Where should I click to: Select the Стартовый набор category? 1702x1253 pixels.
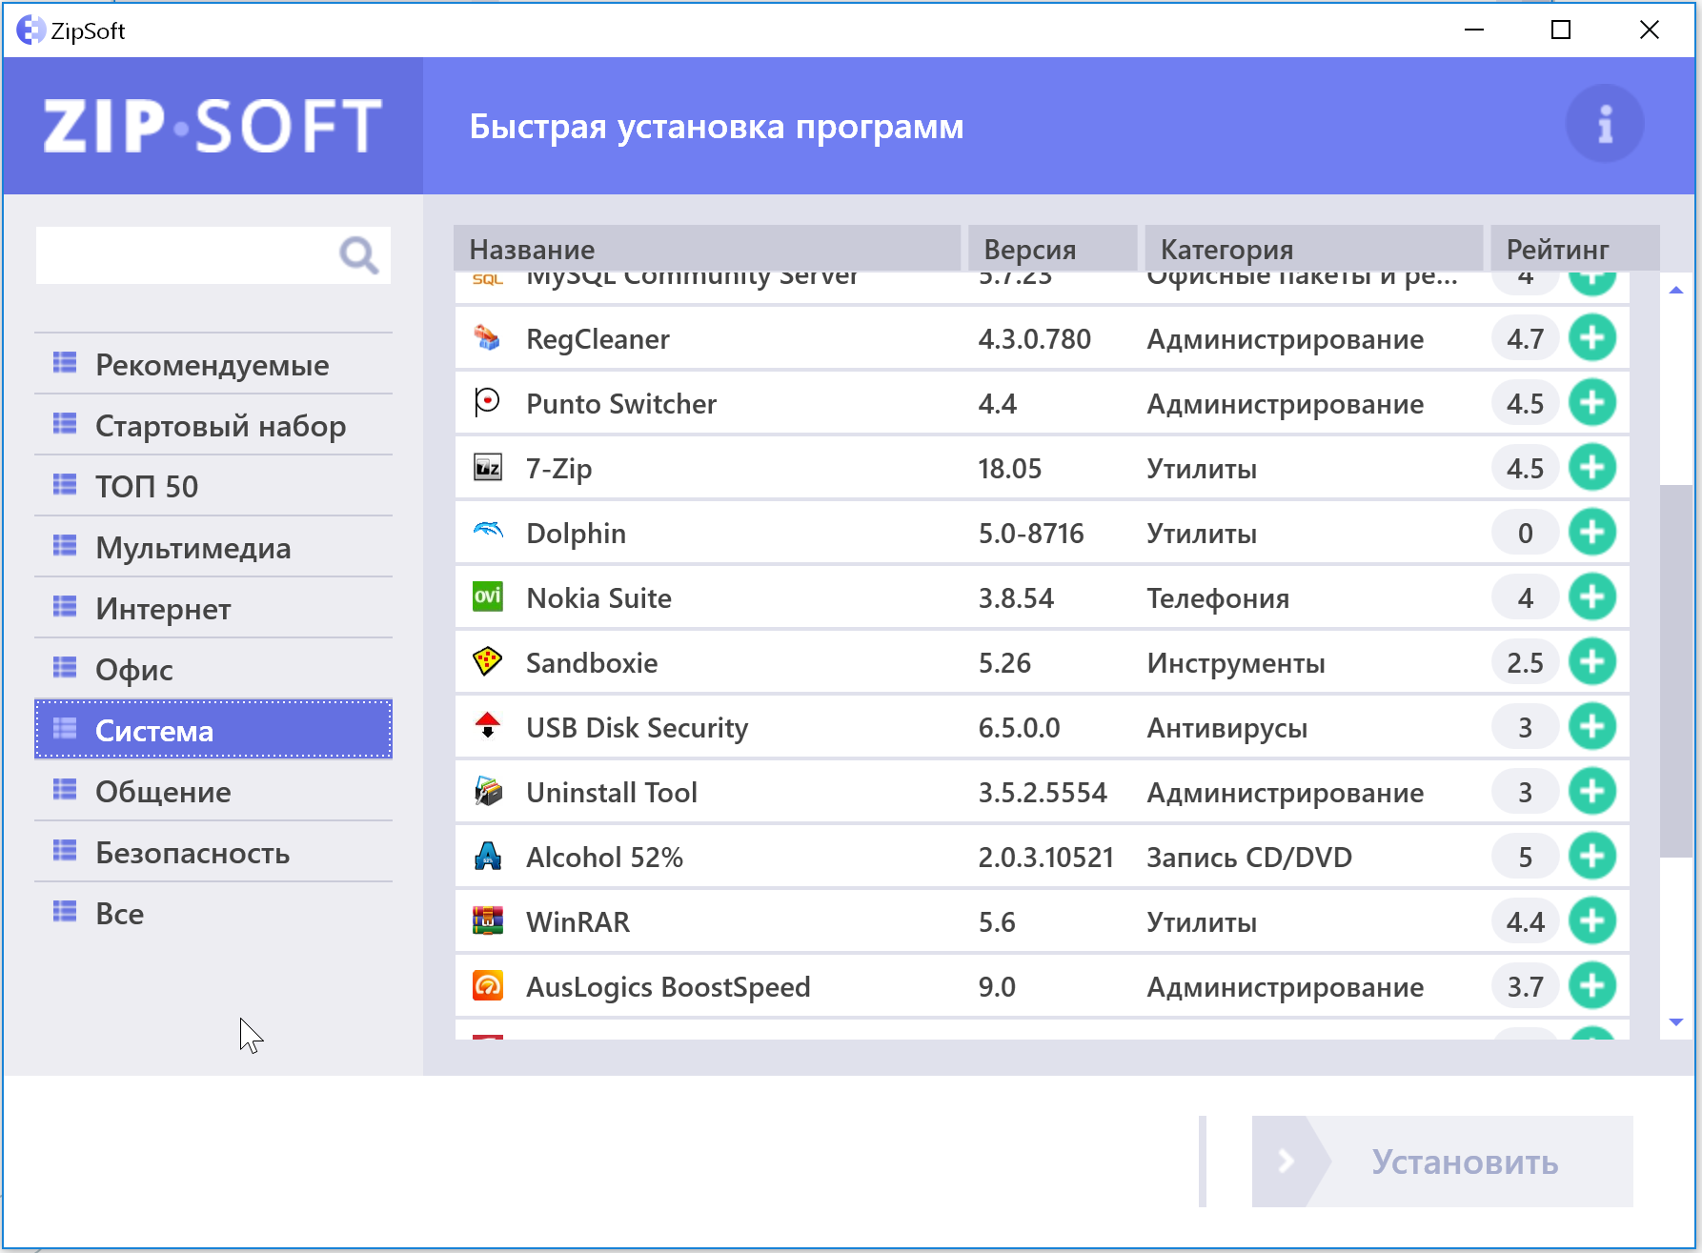[213, 425]
